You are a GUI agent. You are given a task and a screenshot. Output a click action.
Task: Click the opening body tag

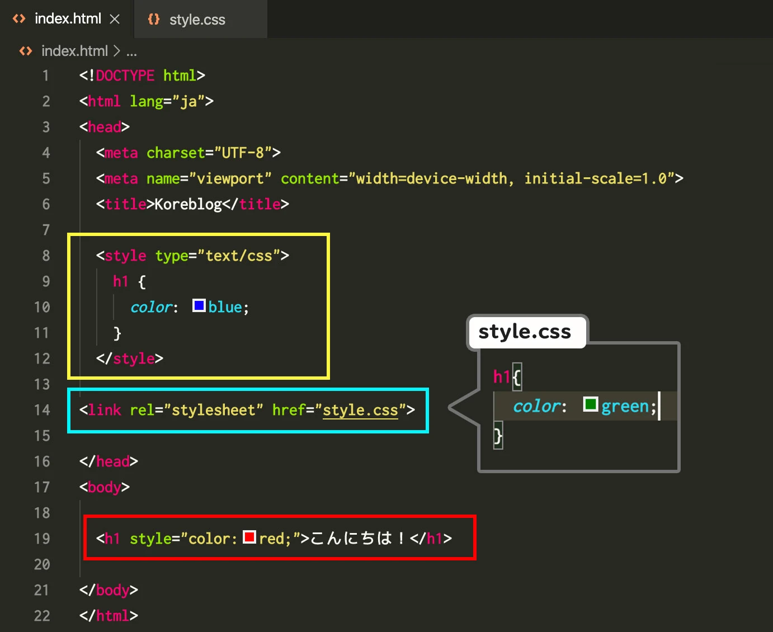(x=105, y=487)
